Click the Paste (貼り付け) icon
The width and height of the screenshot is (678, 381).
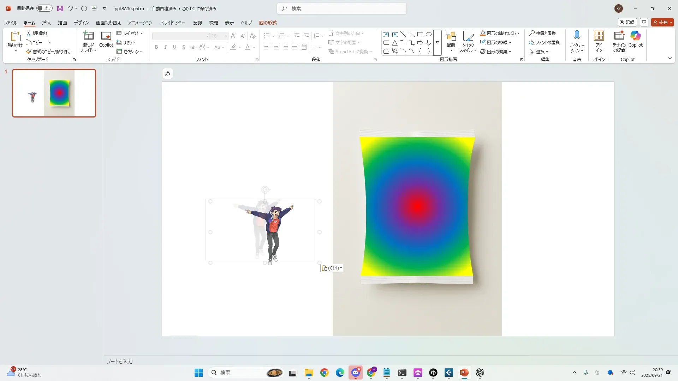[15, 36]
